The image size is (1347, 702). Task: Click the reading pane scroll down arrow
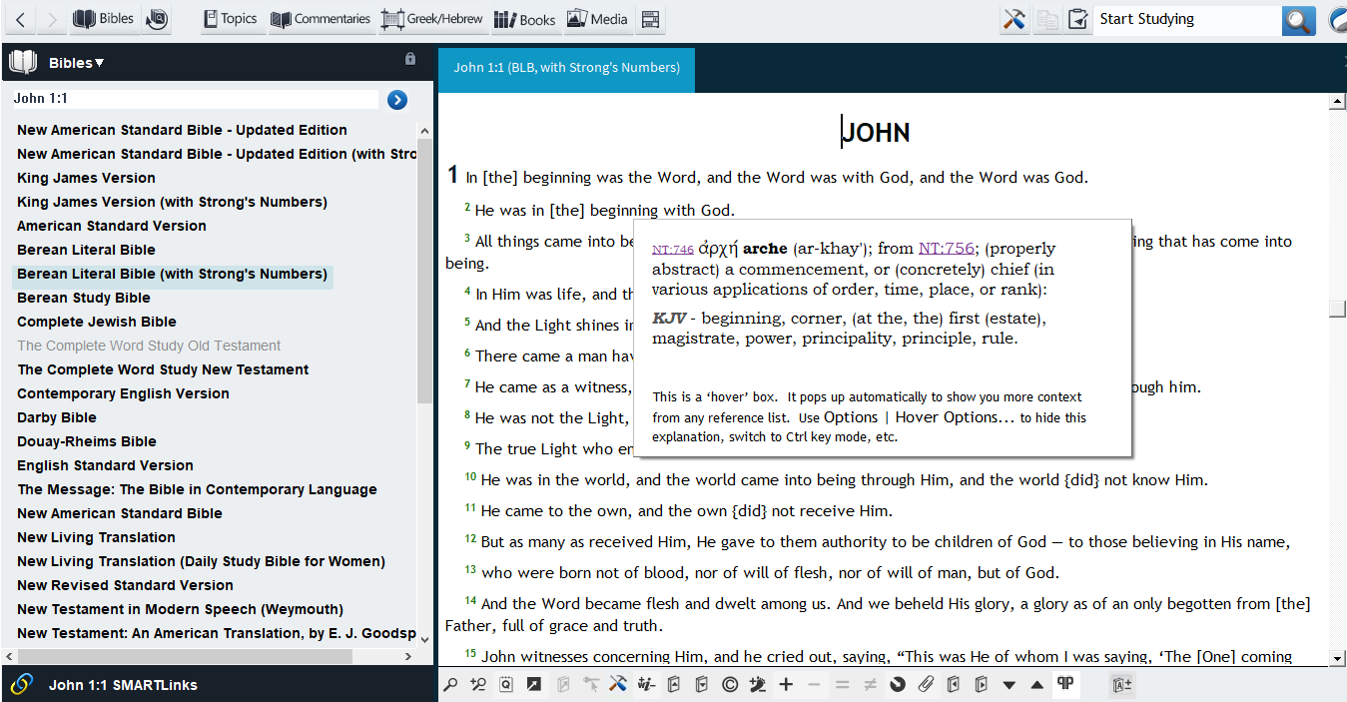click(1338, 657)
